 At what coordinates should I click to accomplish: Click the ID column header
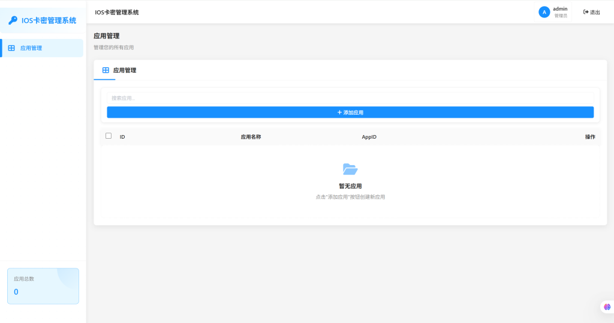click(x=122, y=137)
